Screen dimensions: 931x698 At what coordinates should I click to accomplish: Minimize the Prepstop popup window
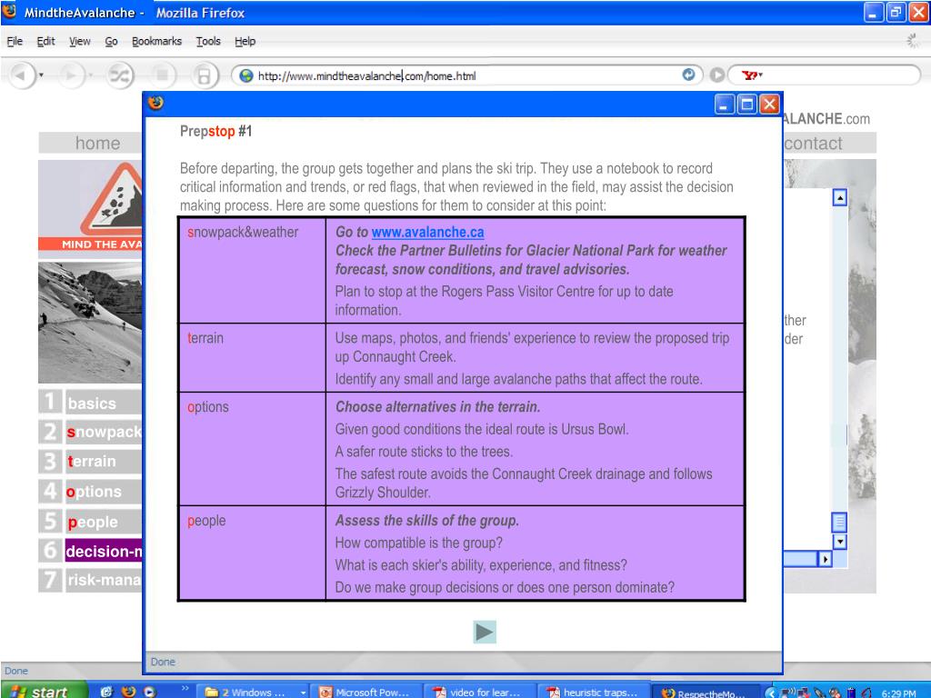pyautogui.click(x=724, y=105)
